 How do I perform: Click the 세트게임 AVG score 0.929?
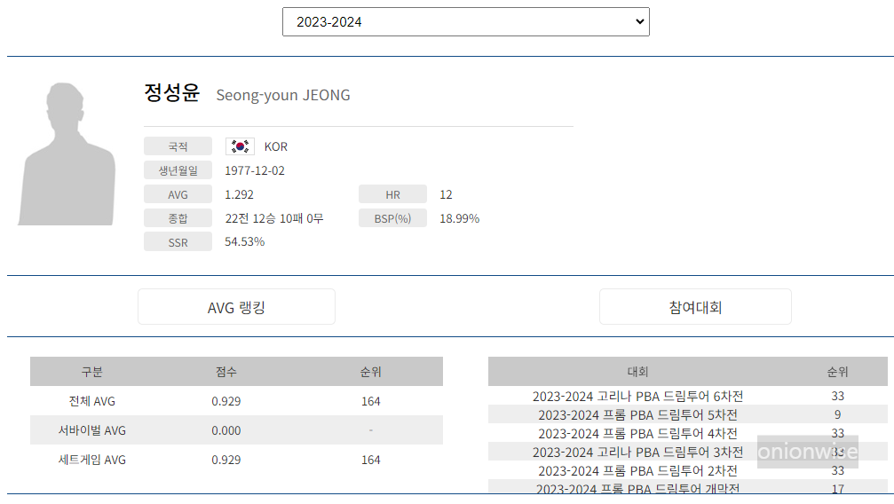pyautogui.click(x=226, y=460)
